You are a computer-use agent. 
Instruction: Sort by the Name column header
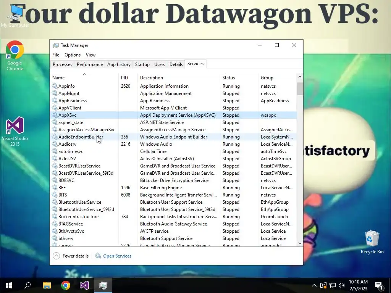click(84, 78)
